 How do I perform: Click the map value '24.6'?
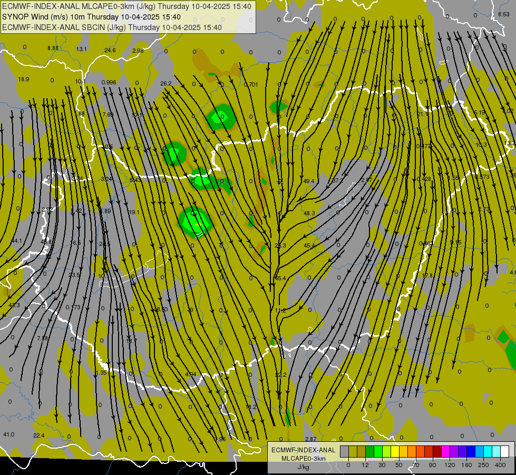point(110,50)
